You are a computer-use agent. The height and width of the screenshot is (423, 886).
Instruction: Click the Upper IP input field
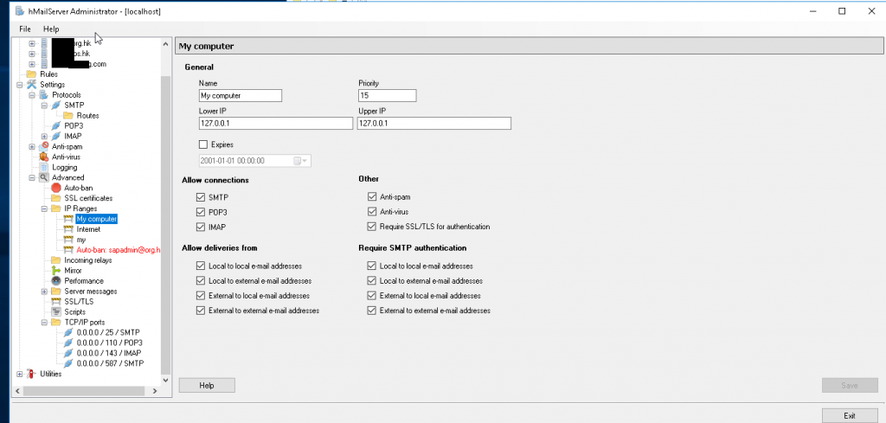434,123
